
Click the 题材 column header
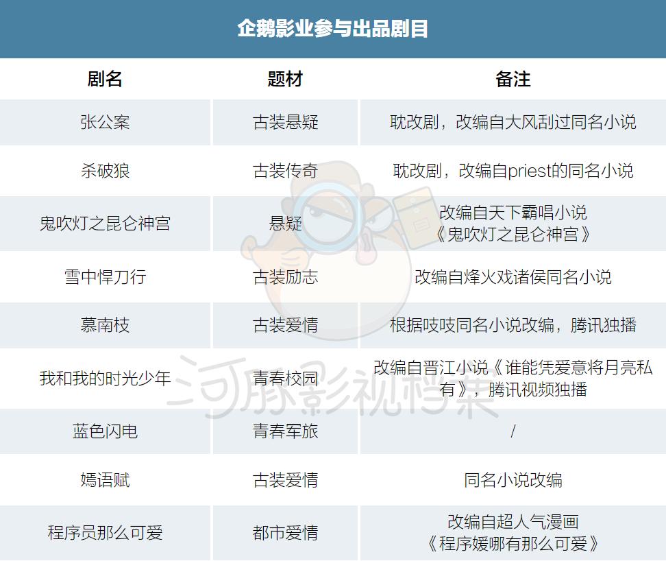285,79
